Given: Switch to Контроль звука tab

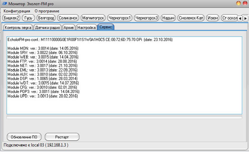Looking at the screenshot, I should [18, 27].
